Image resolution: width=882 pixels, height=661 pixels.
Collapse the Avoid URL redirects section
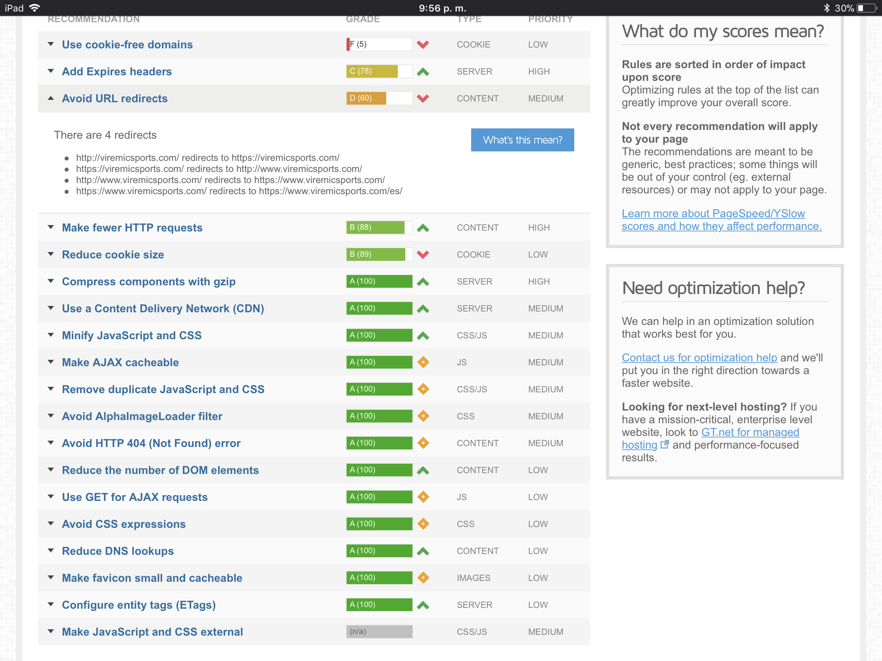tap(51, 98)
